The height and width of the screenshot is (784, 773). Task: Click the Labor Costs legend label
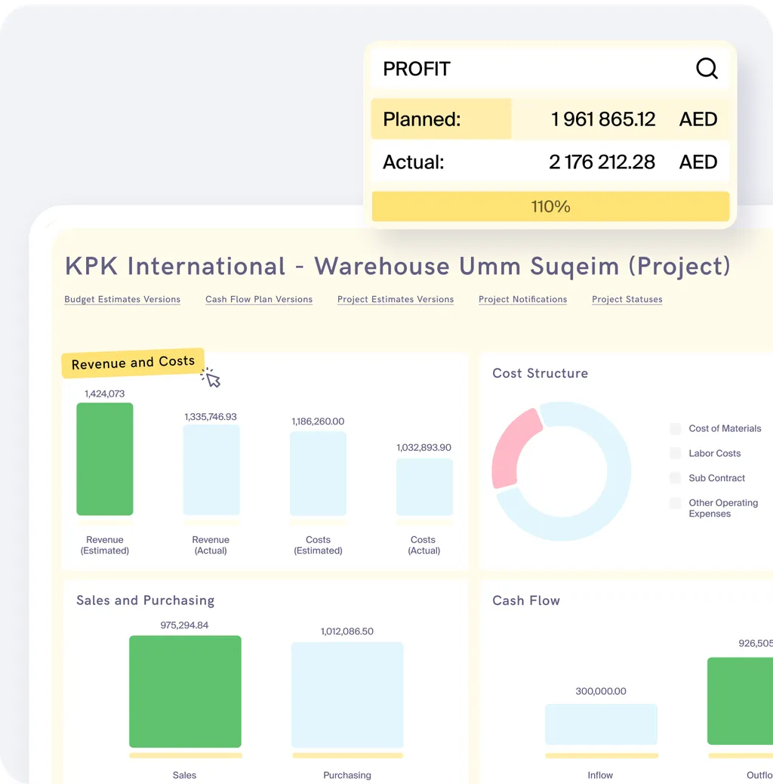point(715,453)
